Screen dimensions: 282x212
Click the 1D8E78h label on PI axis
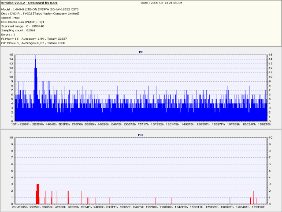tap(263, 125)
